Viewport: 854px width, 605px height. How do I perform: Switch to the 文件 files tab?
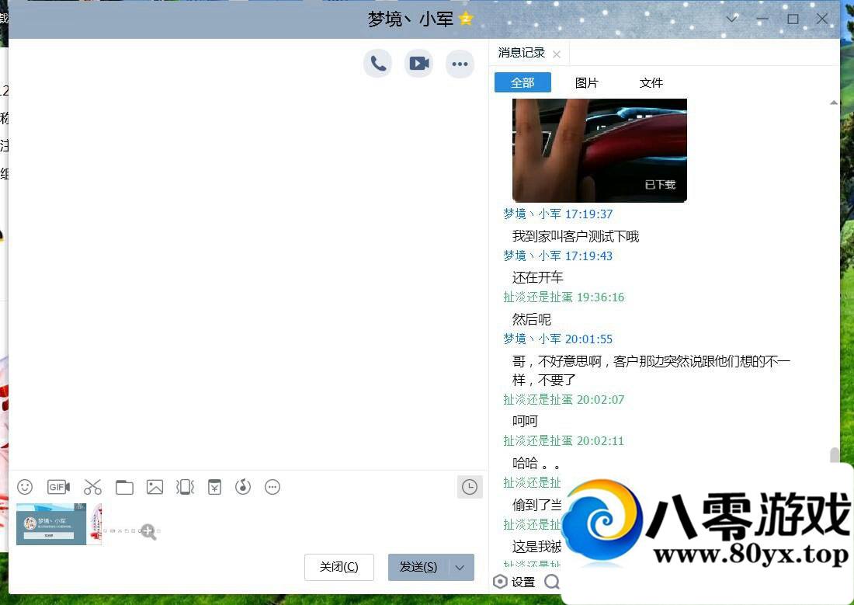(x=651, y=82)
